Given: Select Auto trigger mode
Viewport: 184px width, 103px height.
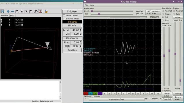Looking at the screenshot, I should point(174,14).
